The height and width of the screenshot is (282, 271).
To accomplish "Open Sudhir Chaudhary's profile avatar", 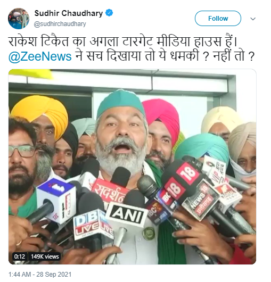I will tap(19, 19).
